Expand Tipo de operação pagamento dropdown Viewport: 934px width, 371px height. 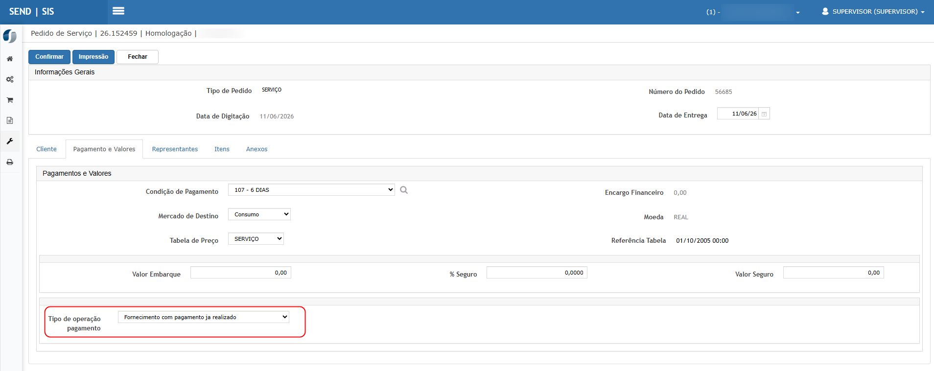coord(204,317)
